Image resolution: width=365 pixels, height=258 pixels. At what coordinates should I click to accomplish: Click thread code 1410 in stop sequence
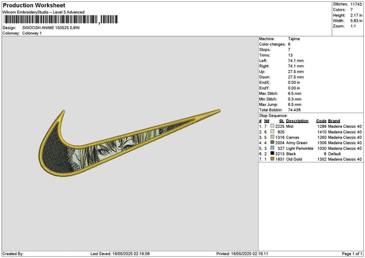pos(322,132)
